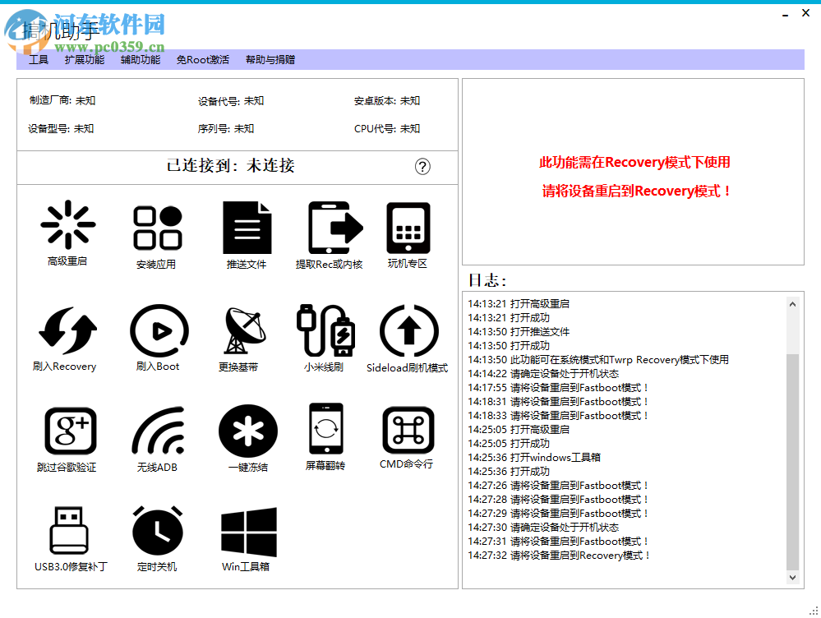The image size is (821, 618).
Task: Click log entry 14:27:32 Recovery模式
Action: (559, 556)
